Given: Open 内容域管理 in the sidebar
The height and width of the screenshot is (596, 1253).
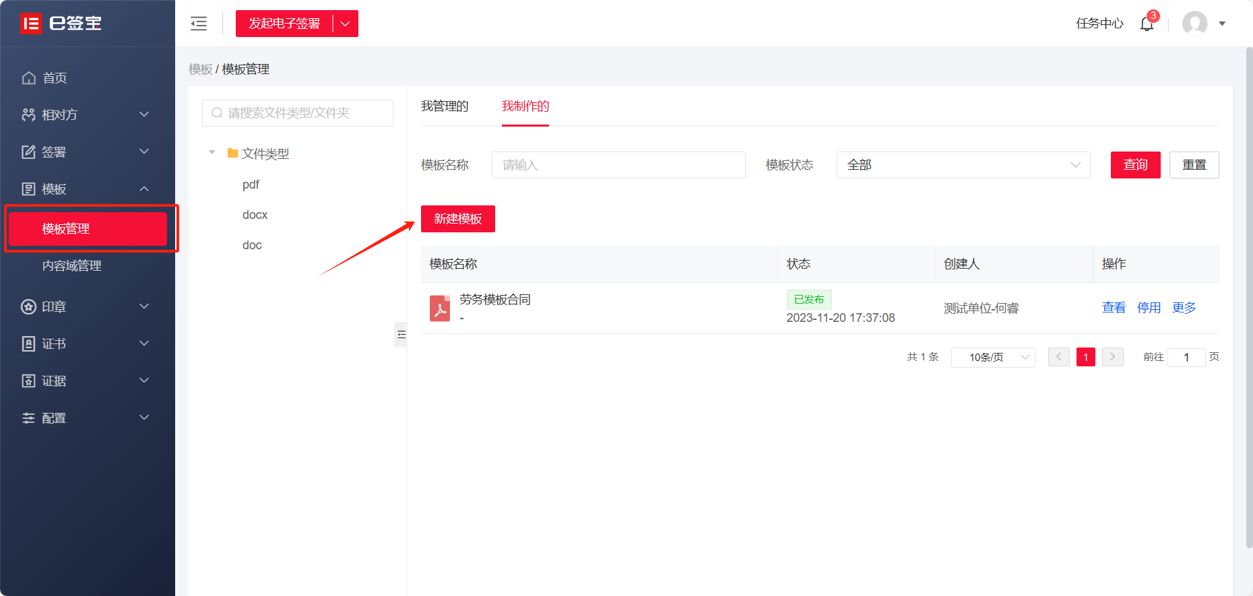Looking at the screenshot, I should tap(72, 266).
